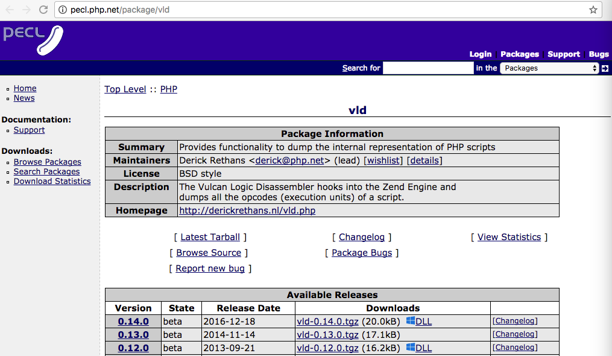The image size is (612, 356).
Task: Click Windows icon beside vld-0.14.0 DLL
Action: pyautogui.click(x=411, y=321)
